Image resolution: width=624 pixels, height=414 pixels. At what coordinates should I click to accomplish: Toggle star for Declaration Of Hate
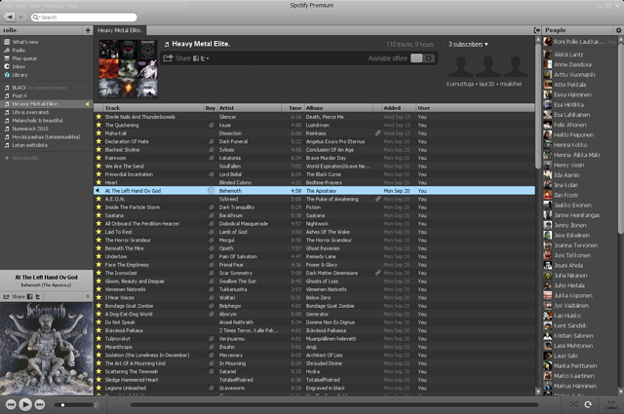[x=98, y=141]
